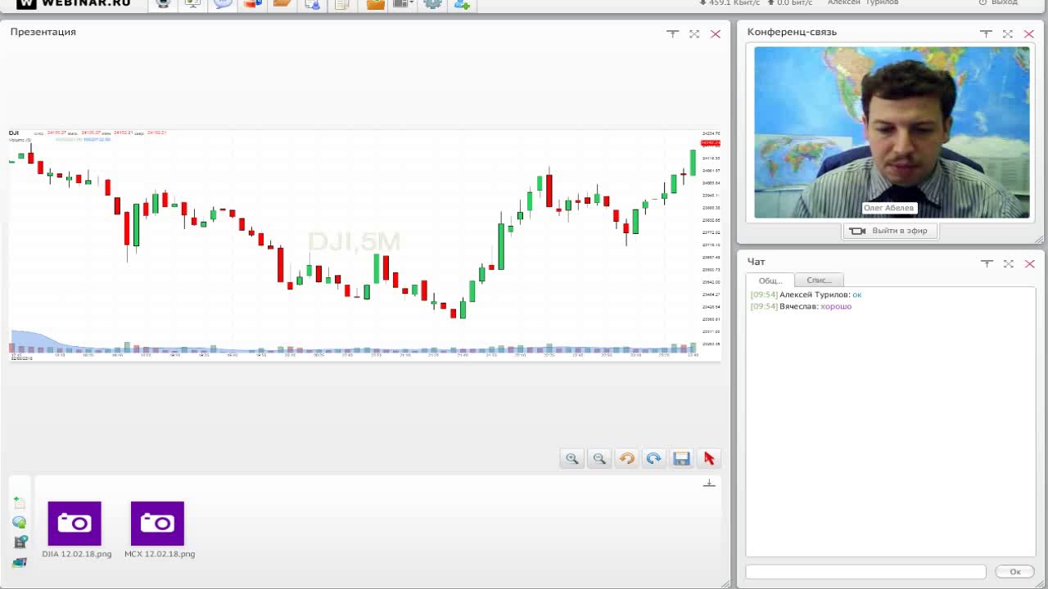Open the presentation board toolbar icon
Screen dimensions: 1048x589
point(192,3)
